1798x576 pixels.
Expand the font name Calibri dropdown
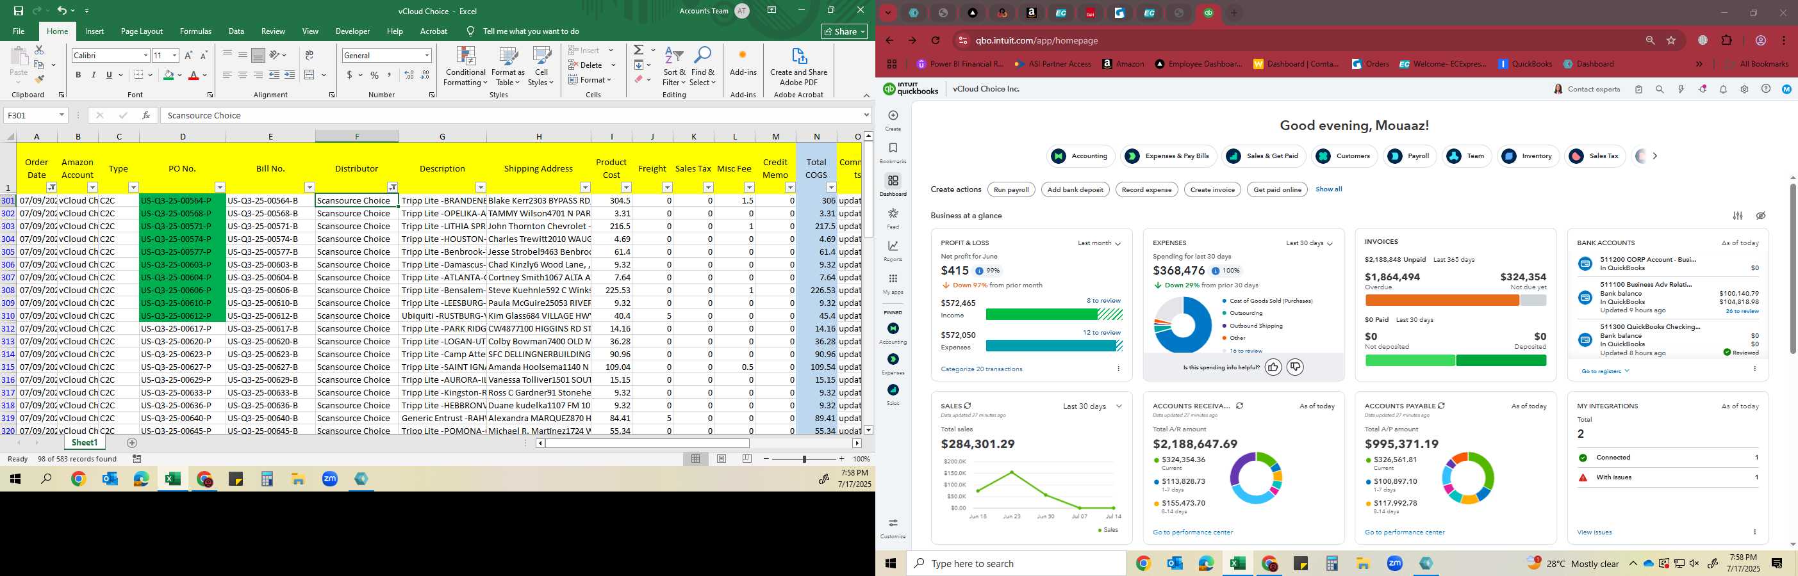pos(145,55)
